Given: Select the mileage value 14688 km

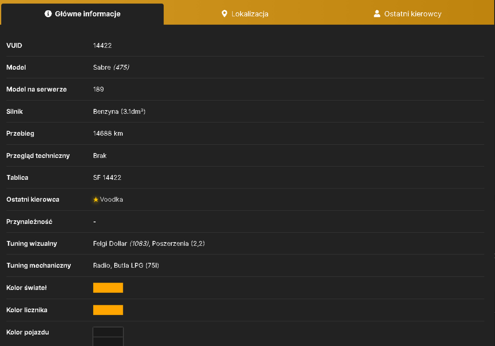Looking at the screenshot, I should click(108, 134).
